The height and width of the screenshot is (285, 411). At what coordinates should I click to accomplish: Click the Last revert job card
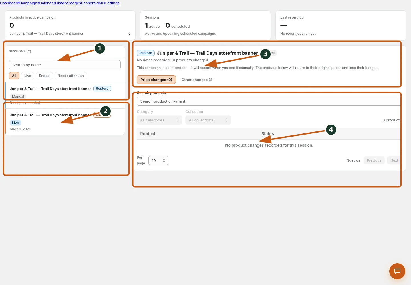click(341, 25)
